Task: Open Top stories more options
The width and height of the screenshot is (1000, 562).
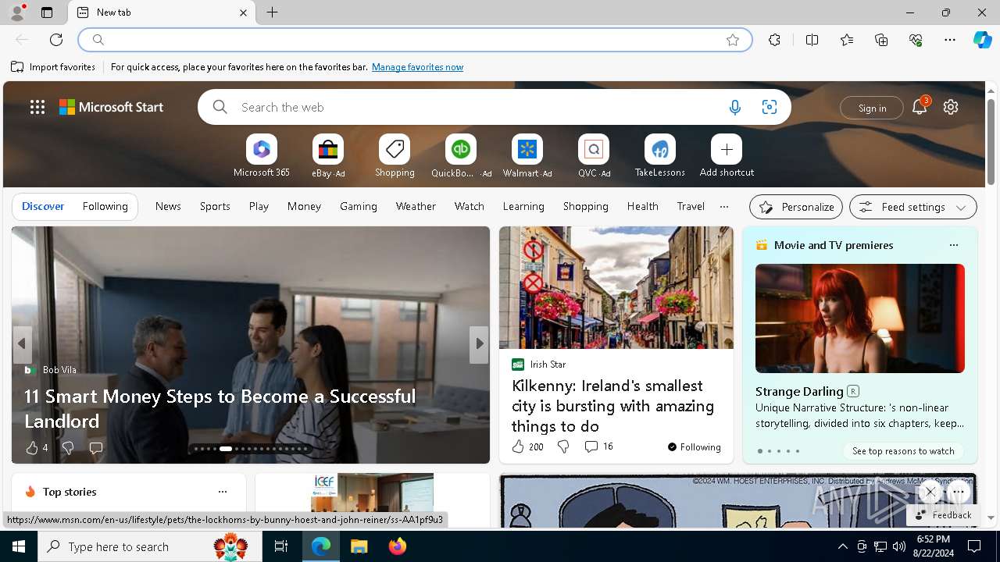Action: click(223, 492)
